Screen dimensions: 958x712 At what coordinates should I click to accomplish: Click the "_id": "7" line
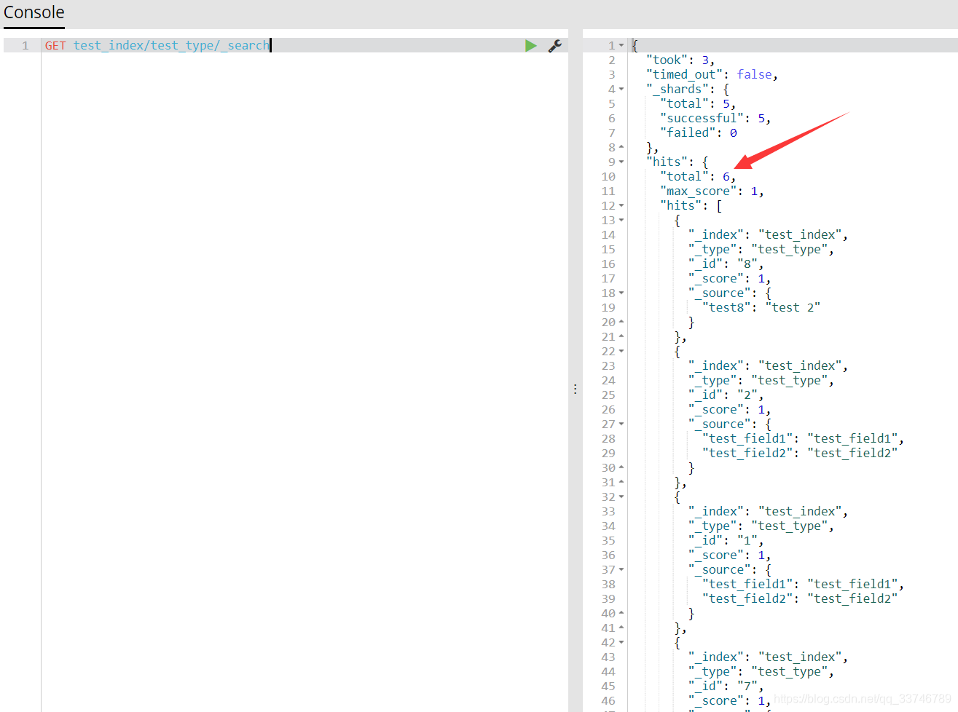pos(726,686)
